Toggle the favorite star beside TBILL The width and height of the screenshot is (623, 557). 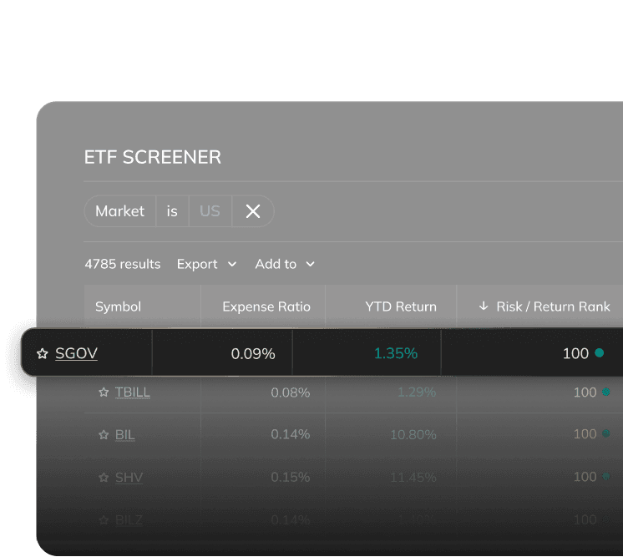pyautogui.click(x=104, y=392)
